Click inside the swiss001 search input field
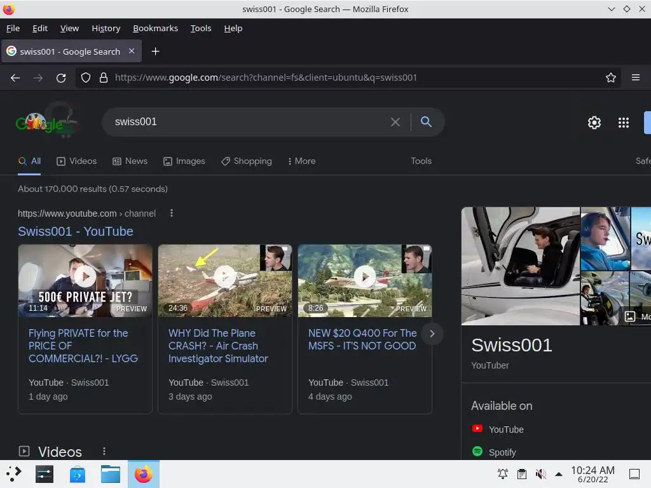Screen dimensions: 651x488 pos(249,121)
